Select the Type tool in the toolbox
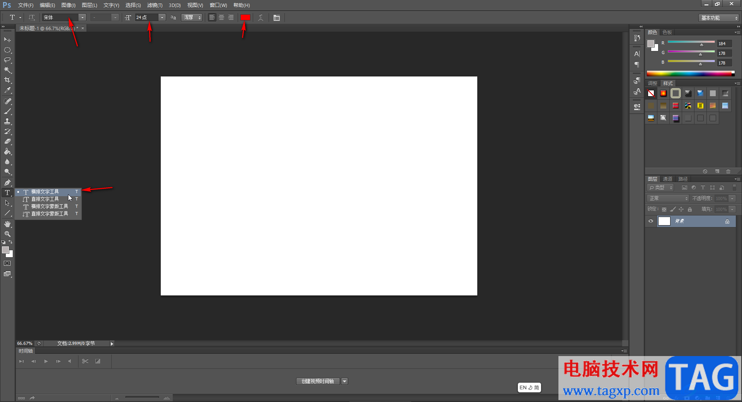 [7, 193]
